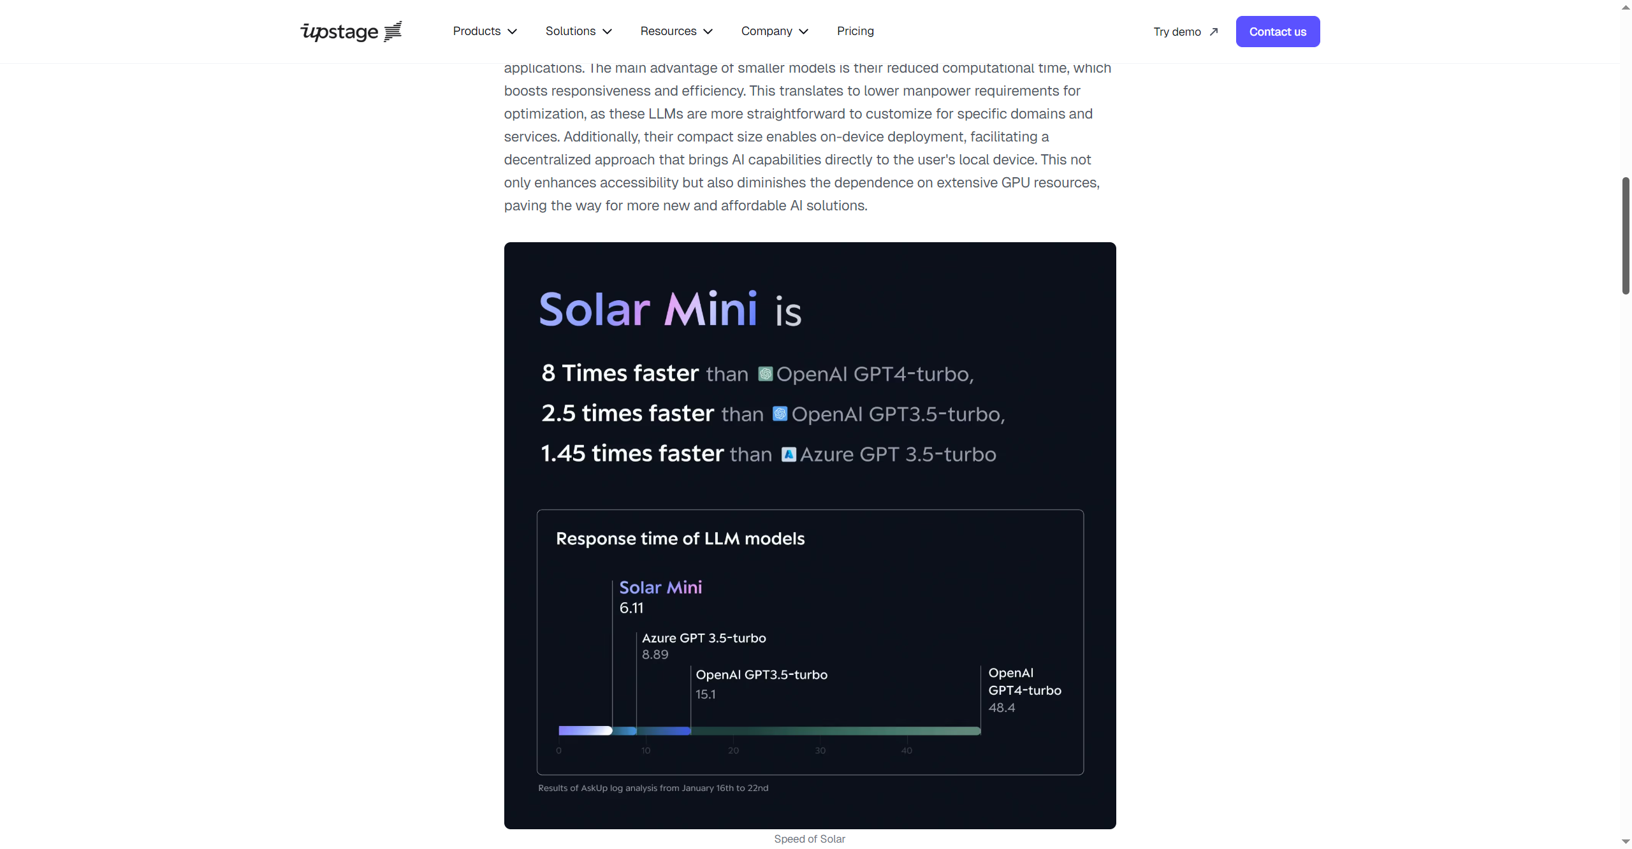Click the Azure logo icon in infographic
This screenshot has height=849, width=1632.
(789, 454)
